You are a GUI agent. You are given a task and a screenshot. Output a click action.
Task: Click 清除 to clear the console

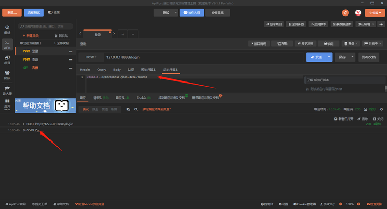coord(363,119)
